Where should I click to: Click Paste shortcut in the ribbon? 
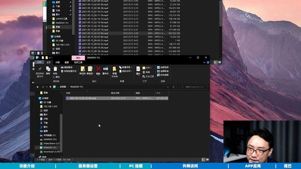tap(69, 71)
